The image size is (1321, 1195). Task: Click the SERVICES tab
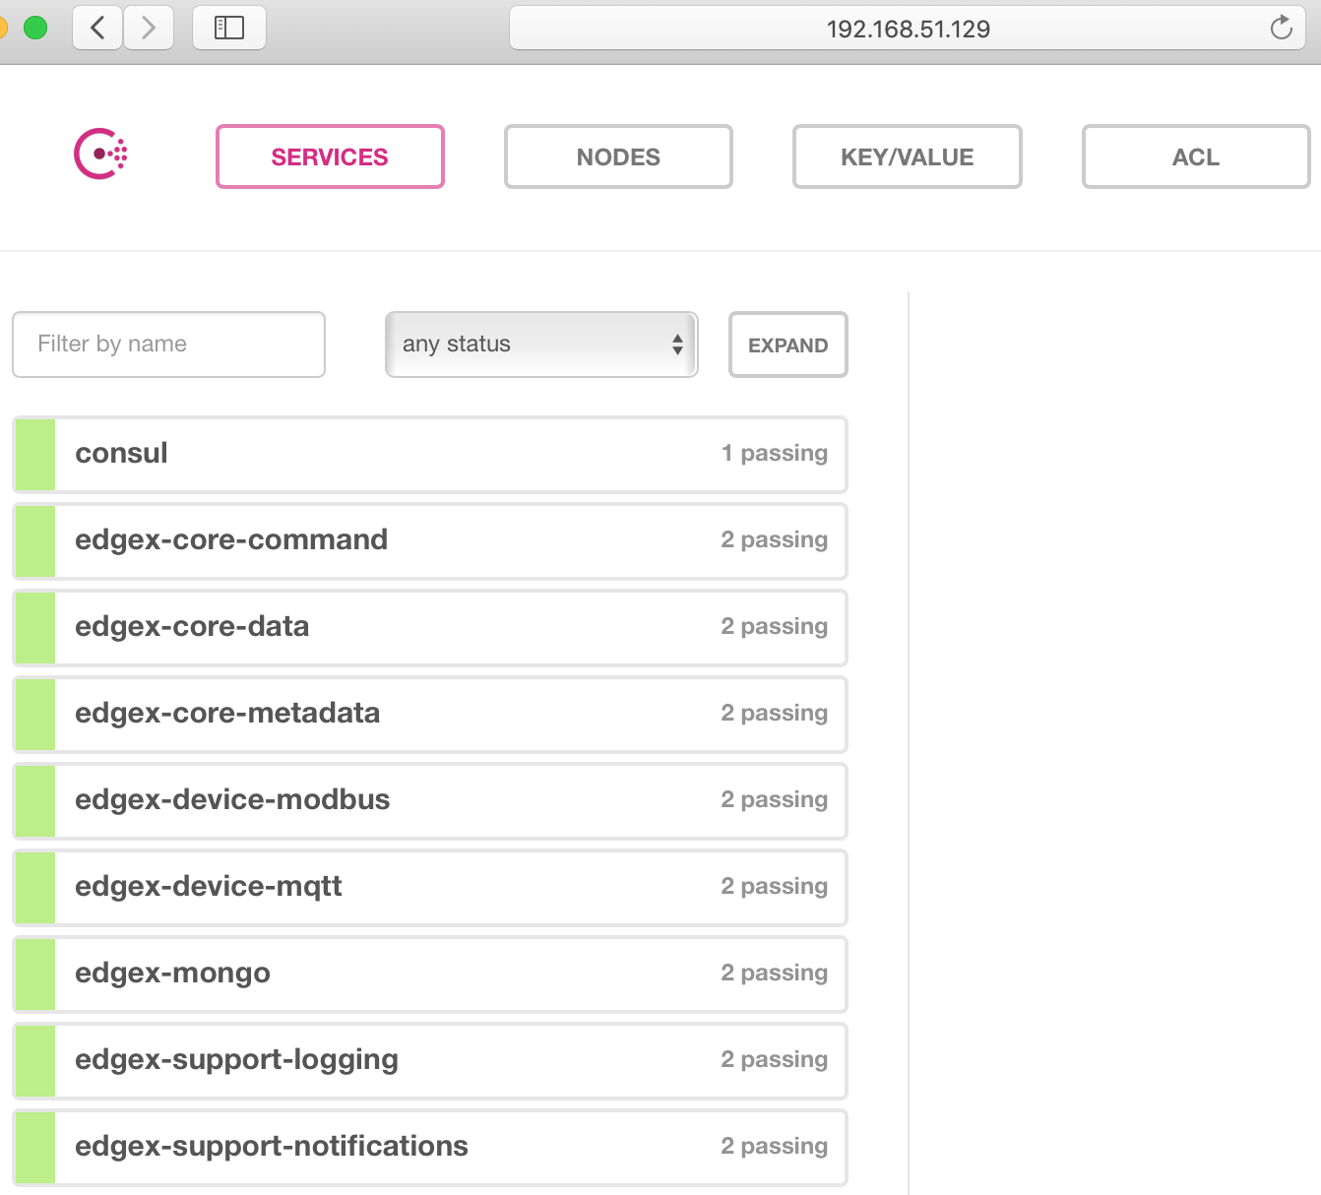coord(330,157)
